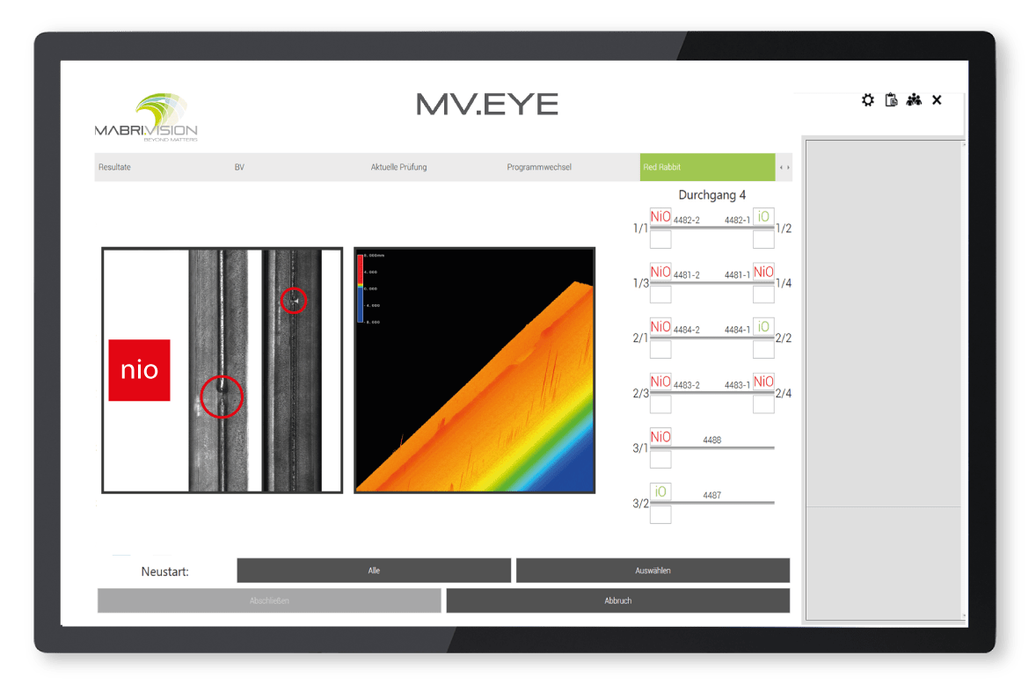Open settings via the gear icon
1036x684 pixels.
coord(868,100)
